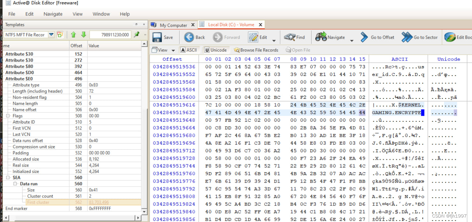The height and width of the screenshot is (222, 472).
Task: Click the Forward navigation button
Action: [226, 37]
